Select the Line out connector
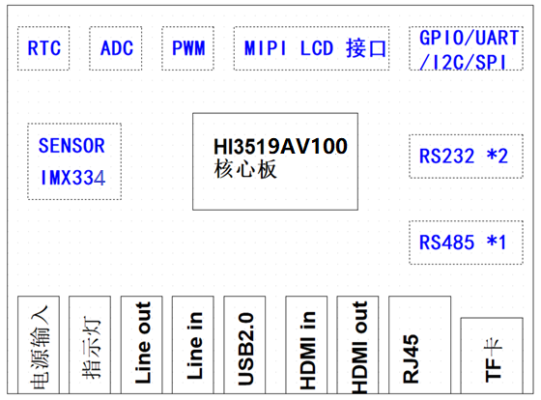This screenshot has height=400, width=541. (x=141, y=345)
